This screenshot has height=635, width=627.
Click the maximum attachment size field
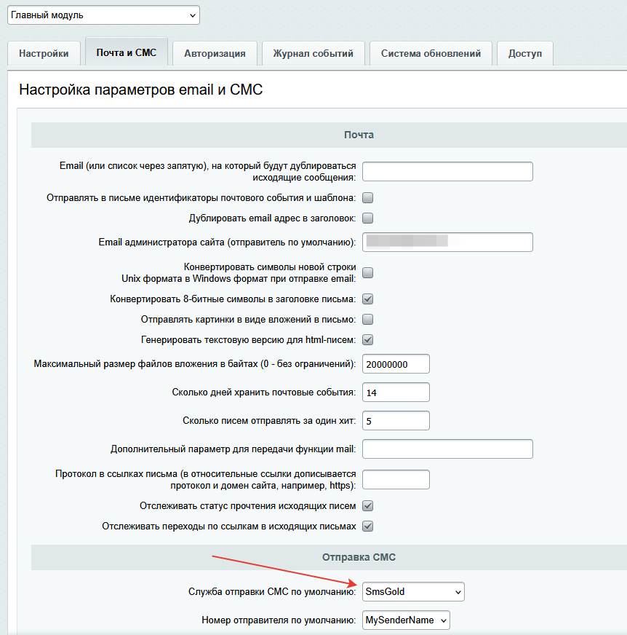tap(396, 363)
